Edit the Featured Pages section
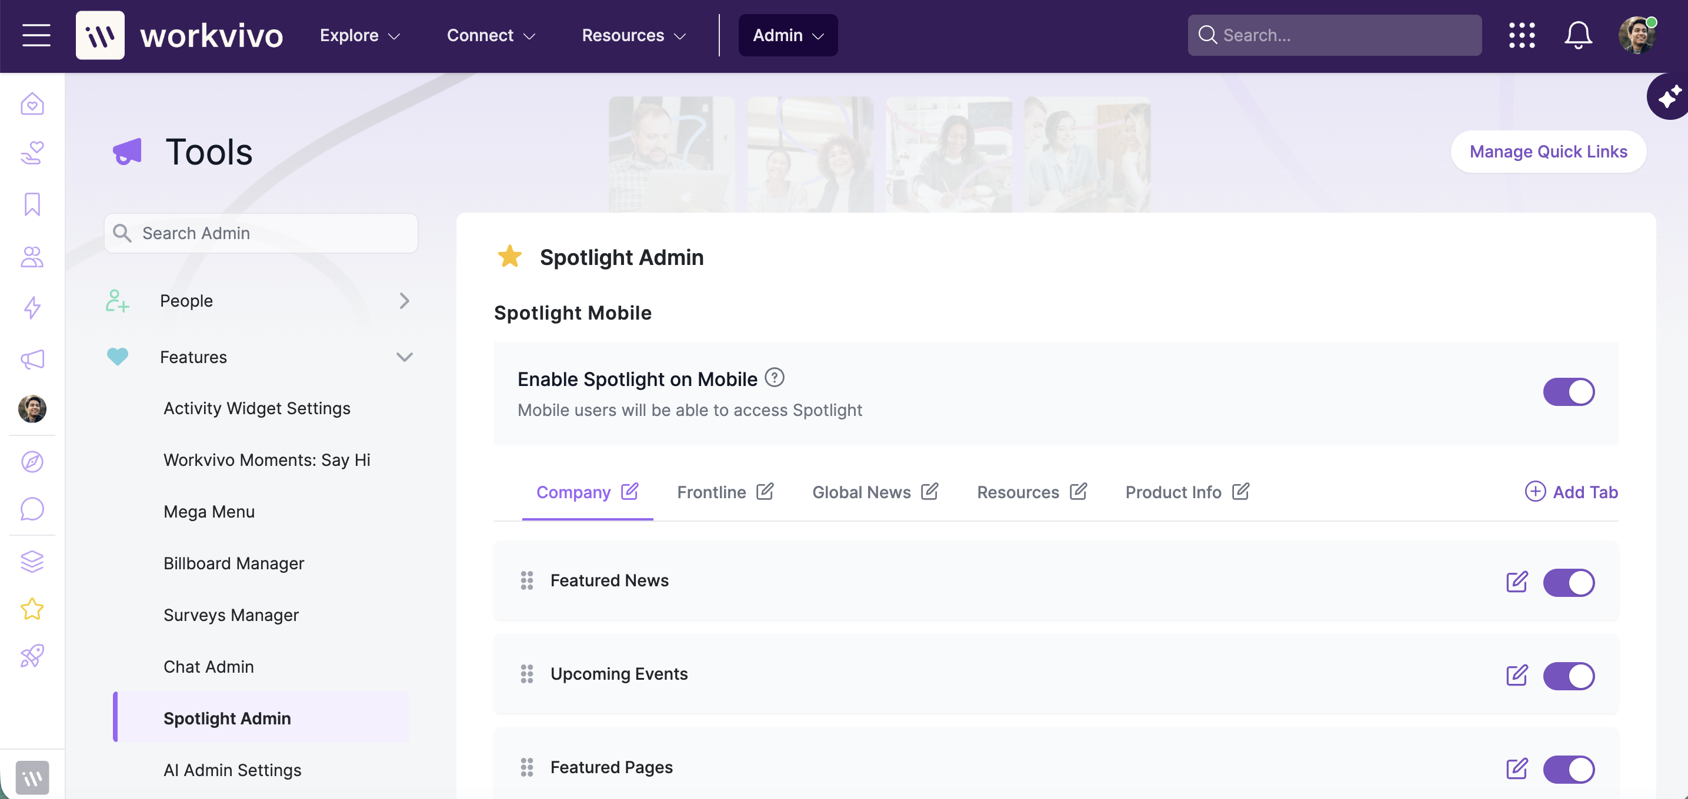 coord(1516,768)
